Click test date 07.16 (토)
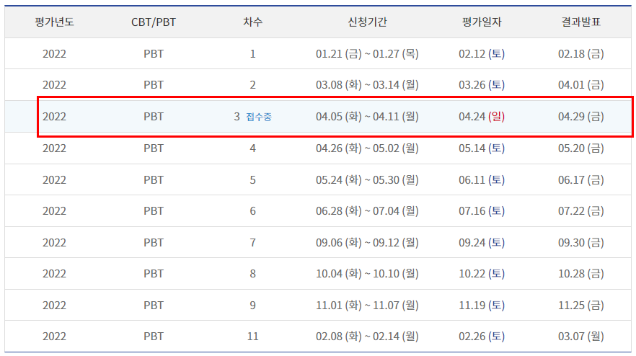This screenshot has height=356, width=636. click(x=482, y=211)
